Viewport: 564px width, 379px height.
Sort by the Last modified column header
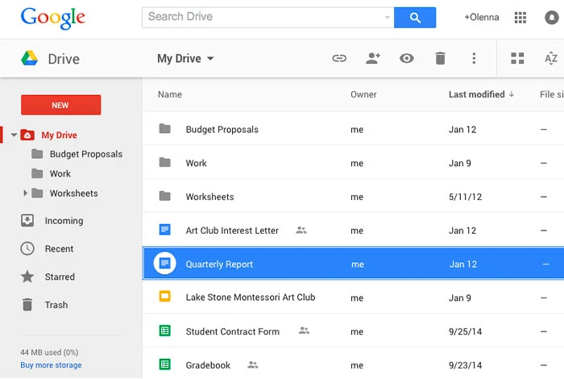tap(476, 94)
